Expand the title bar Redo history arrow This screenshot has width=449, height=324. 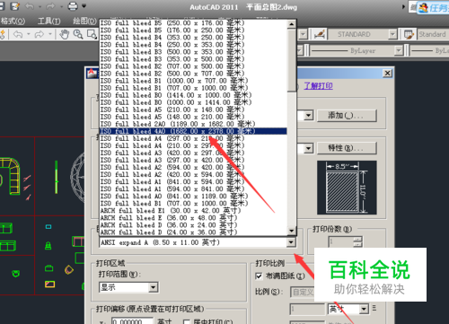(61, 6)
